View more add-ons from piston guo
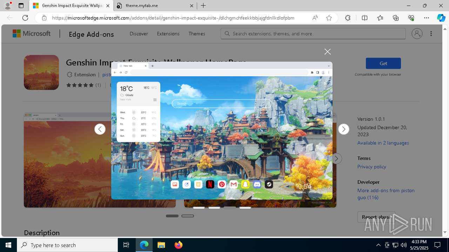The height and width of the screenshot is (252, 449). 386,194
